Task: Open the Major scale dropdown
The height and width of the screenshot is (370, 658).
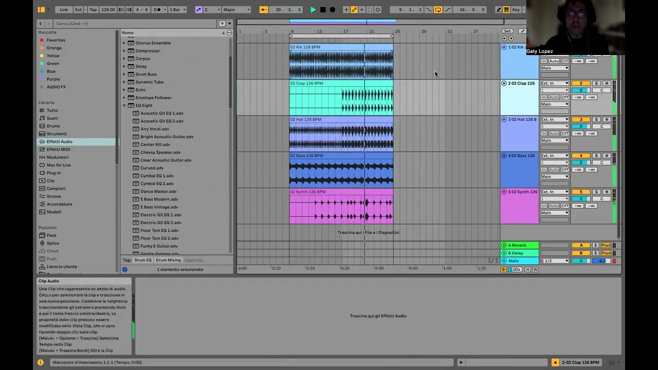Action: tap(236, 10)
